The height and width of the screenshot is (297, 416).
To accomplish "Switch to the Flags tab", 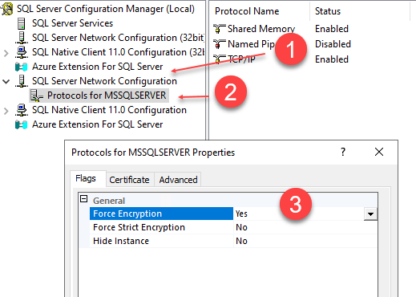I will (86, 178).
